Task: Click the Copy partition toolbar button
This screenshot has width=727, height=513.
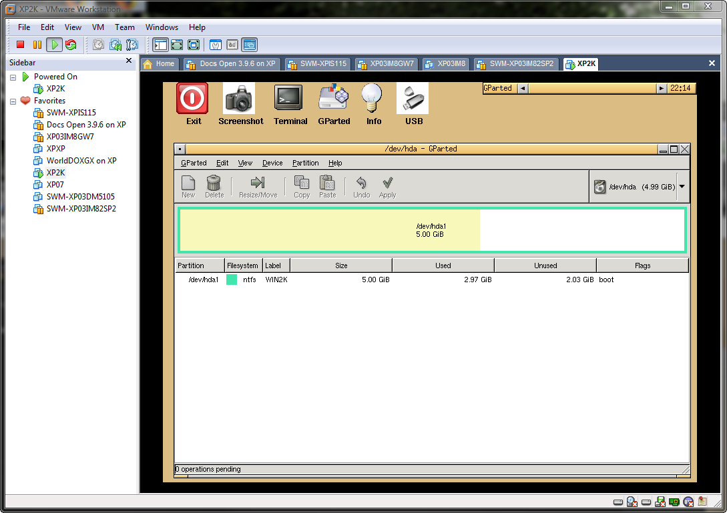Action: pos(301,187)
